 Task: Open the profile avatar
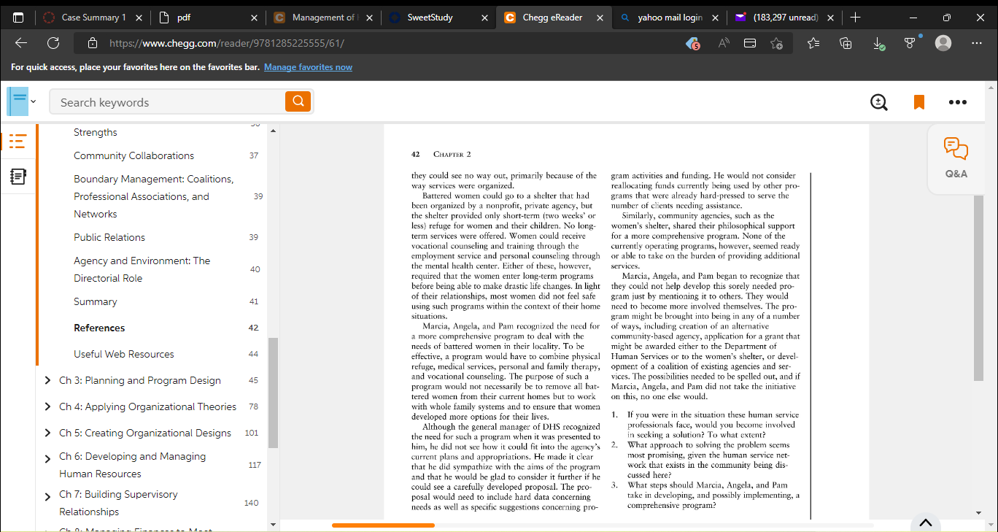point(943,43)
